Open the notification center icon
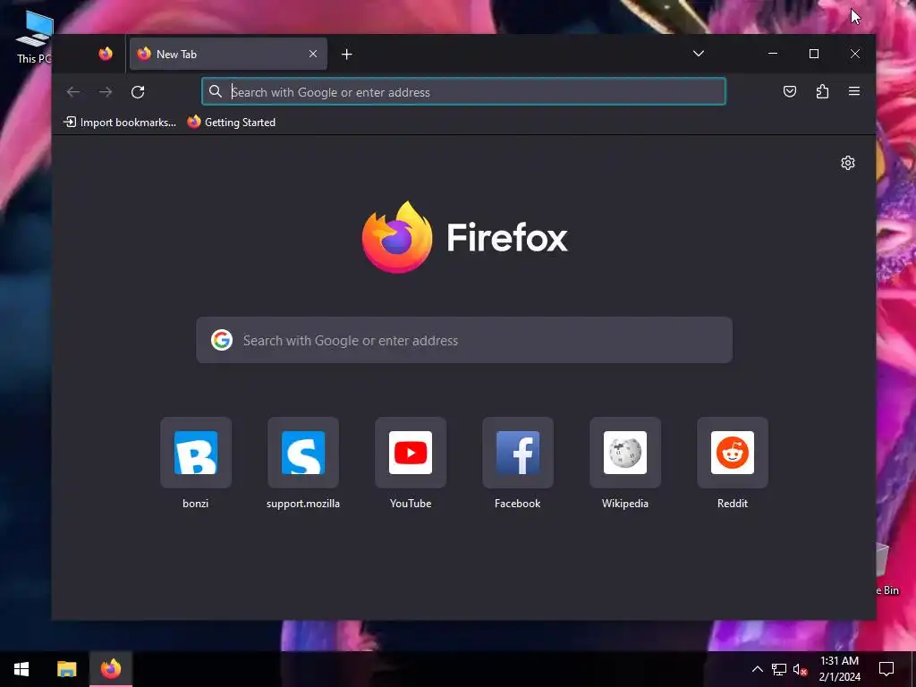The width and height of the screenshot is (916, 687). (x=886, y=669)
